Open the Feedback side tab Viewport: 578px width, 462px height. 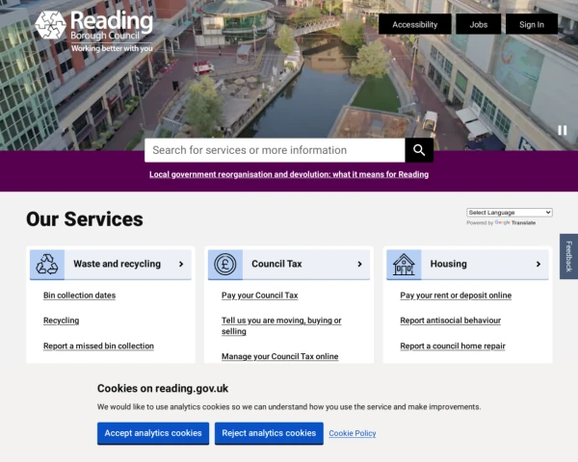point(568,256)
